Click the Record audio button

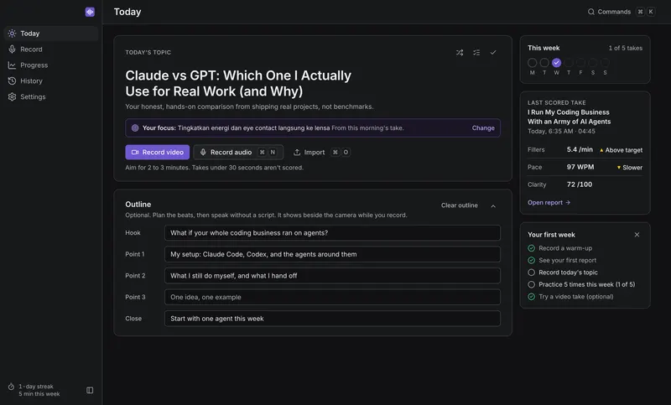coord(238,153)
